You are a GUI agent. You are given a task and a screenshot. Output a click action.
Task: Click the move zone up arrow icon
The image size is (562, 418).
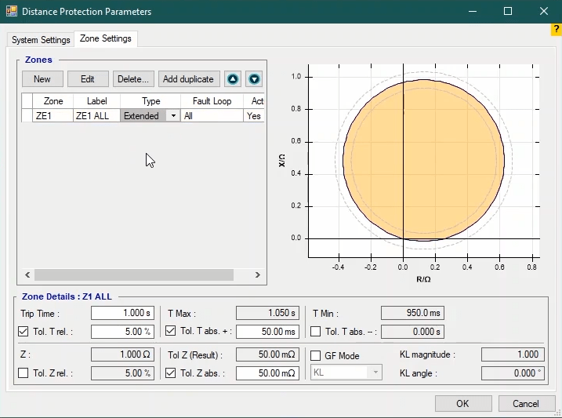tap(233, 79)
